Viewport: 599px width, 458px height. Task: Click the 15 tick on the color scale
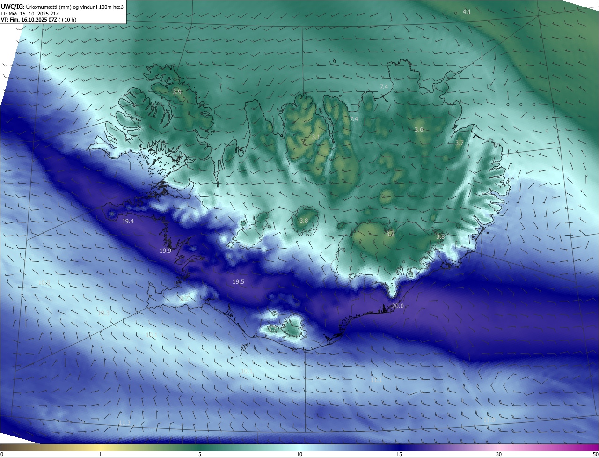pyautogui.click(x=399, y=454)
